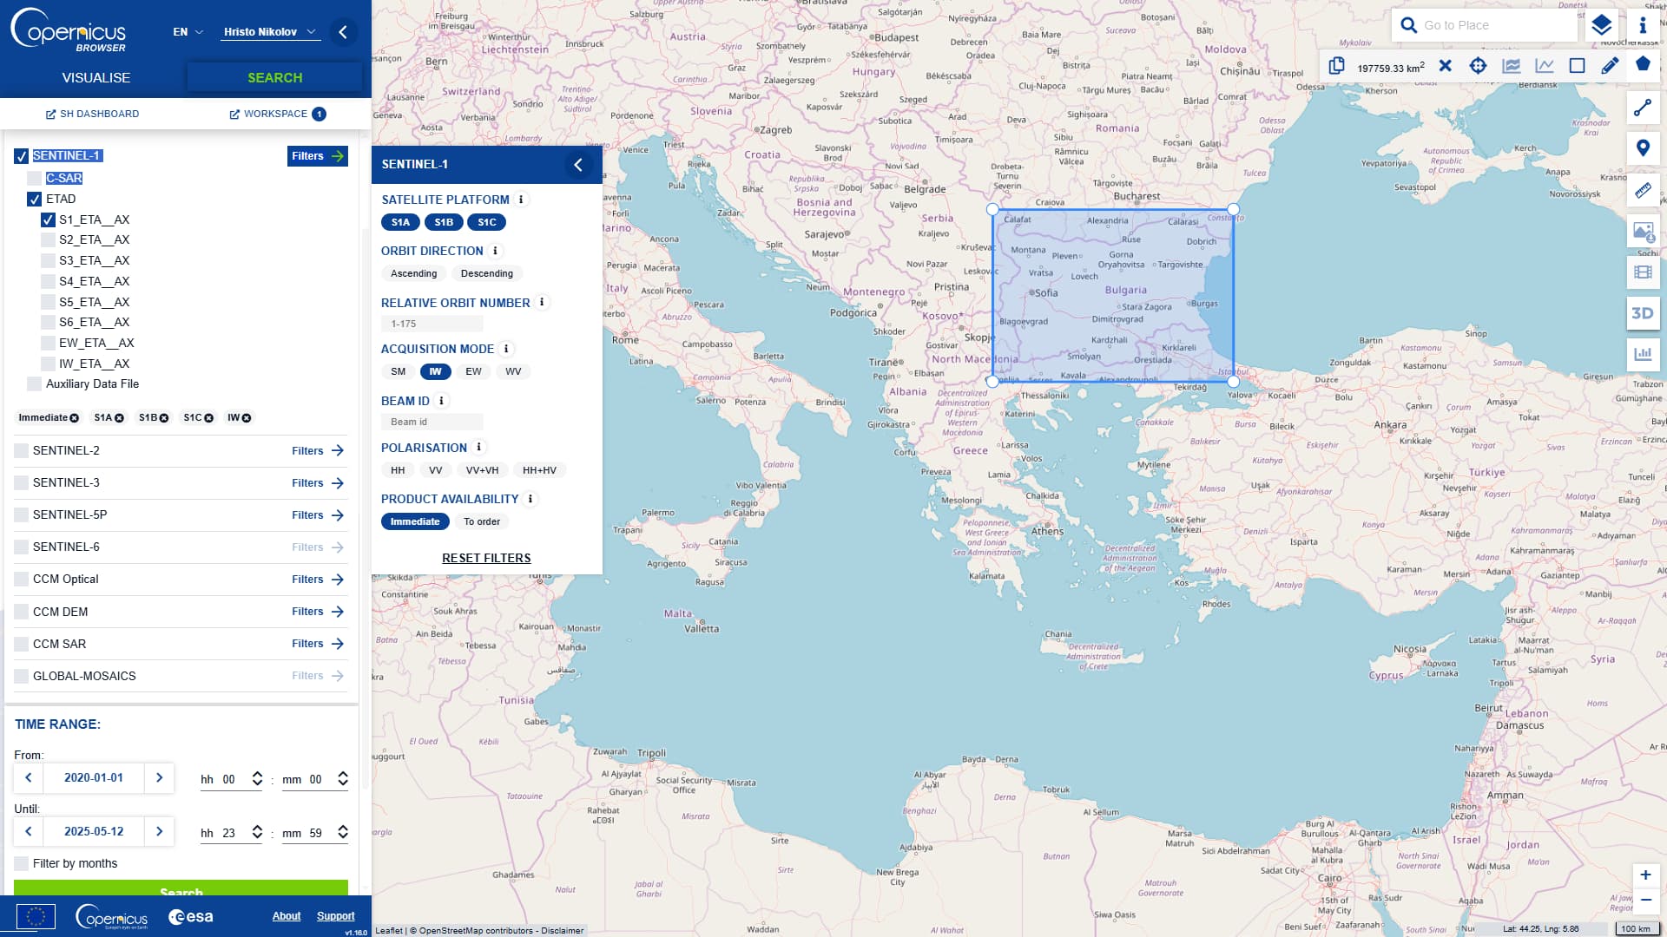Image resolution: width=1667 pixels, height=937 pixels.
Task: Step the From date forward one day
Action: (159, 778)
